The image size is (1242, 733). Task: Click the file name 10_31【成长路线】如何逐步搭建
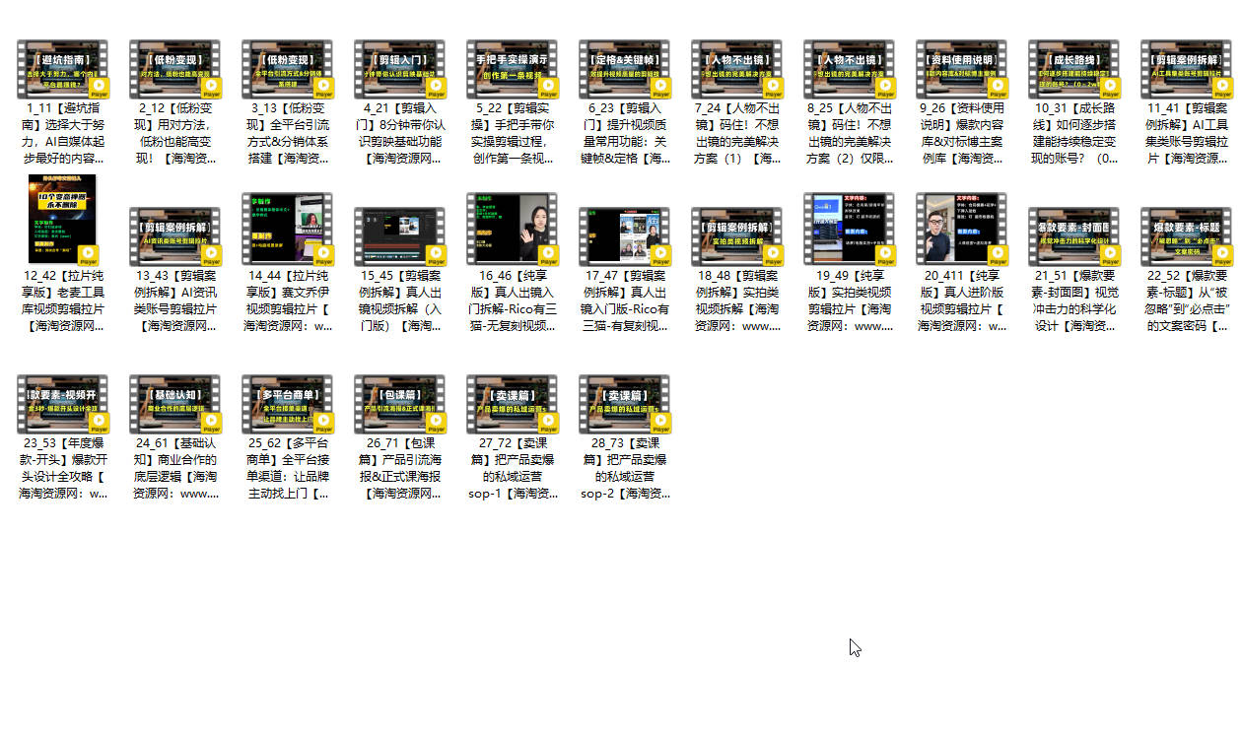1074,133
